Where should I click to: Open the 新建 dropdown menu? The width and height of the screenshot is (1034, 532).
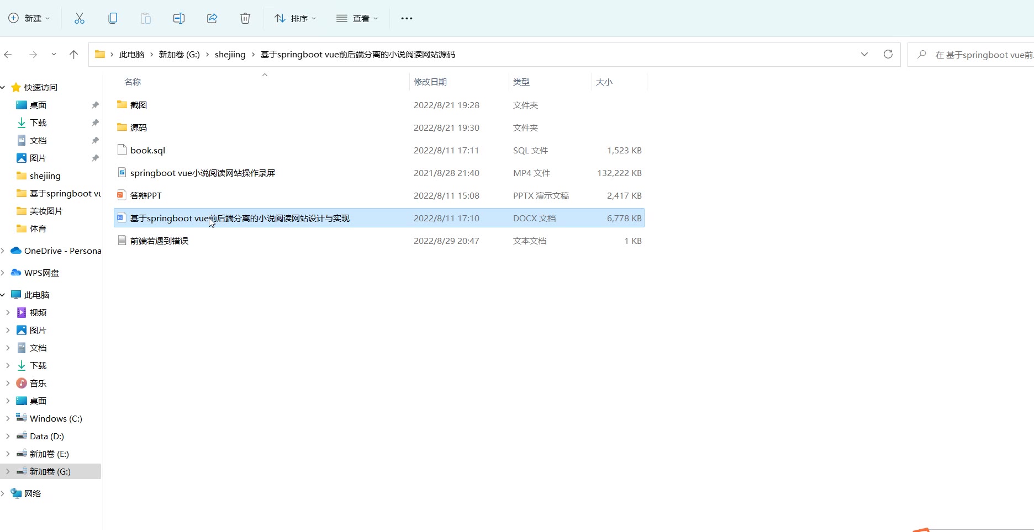29,18
